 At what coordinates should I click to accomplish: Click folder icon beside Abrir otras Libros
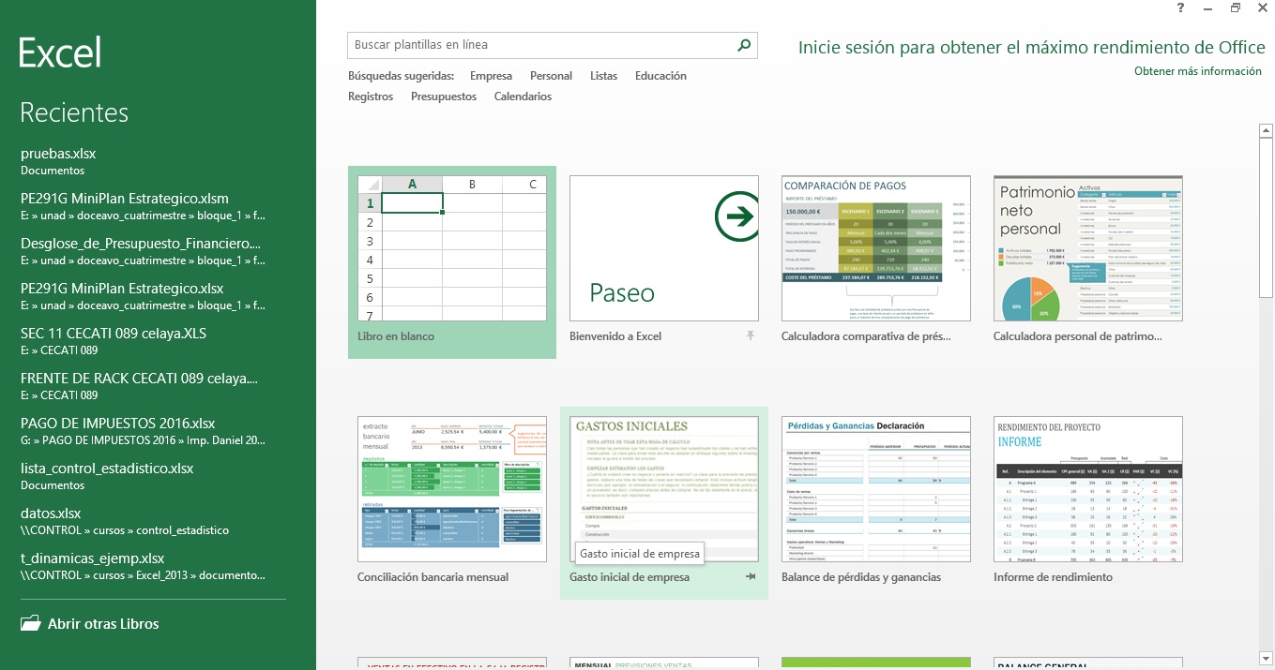click(x=31, y=623)
